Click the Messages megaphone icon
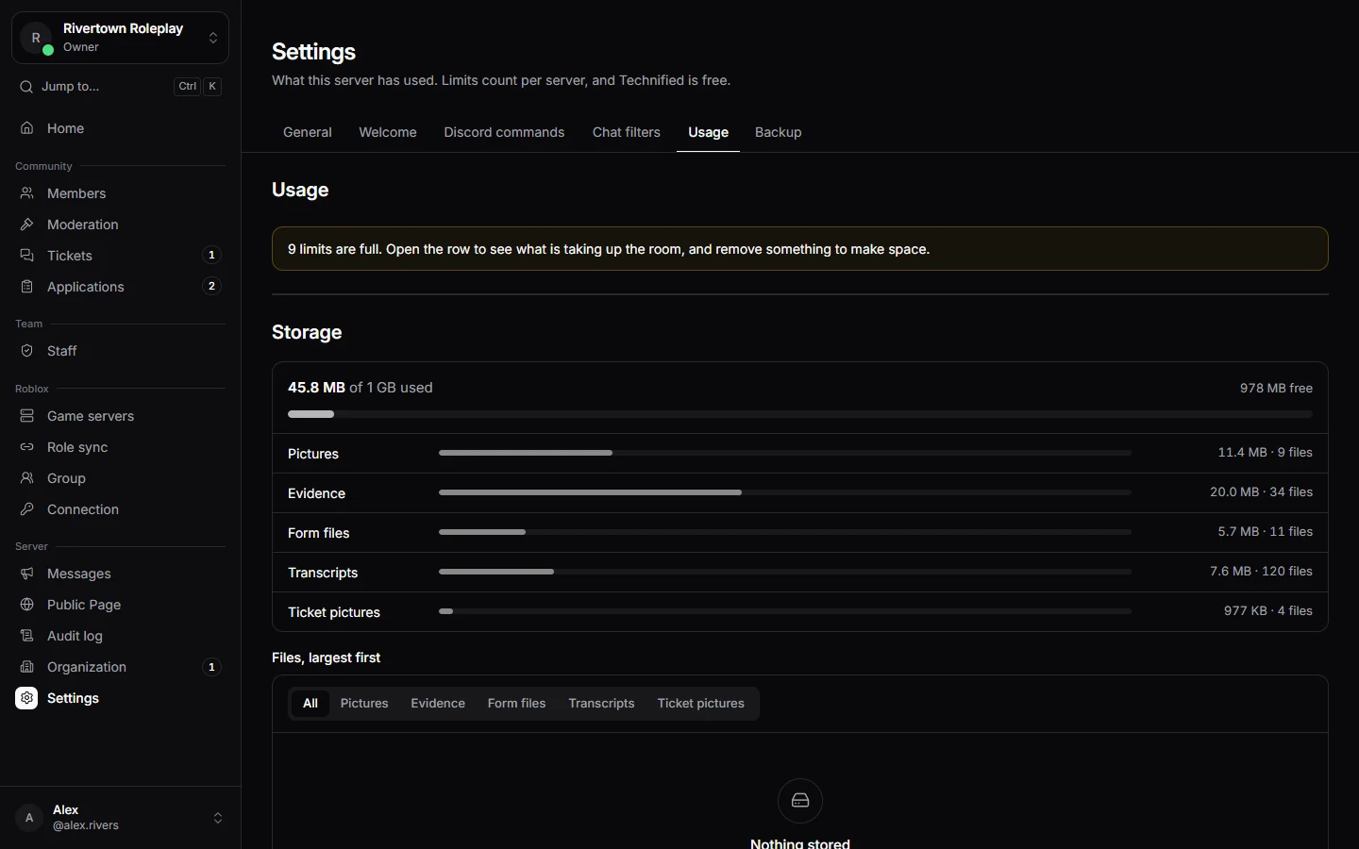Screen dimensions: 1359x849 click(27, 574)
